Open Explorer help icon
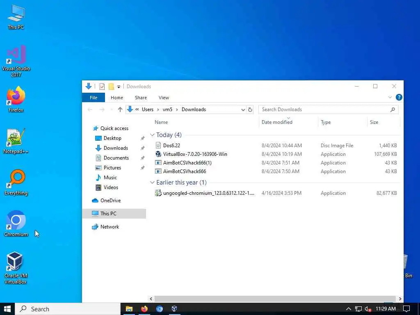Viewport: 420px width, 315px height. click(399, 97)
